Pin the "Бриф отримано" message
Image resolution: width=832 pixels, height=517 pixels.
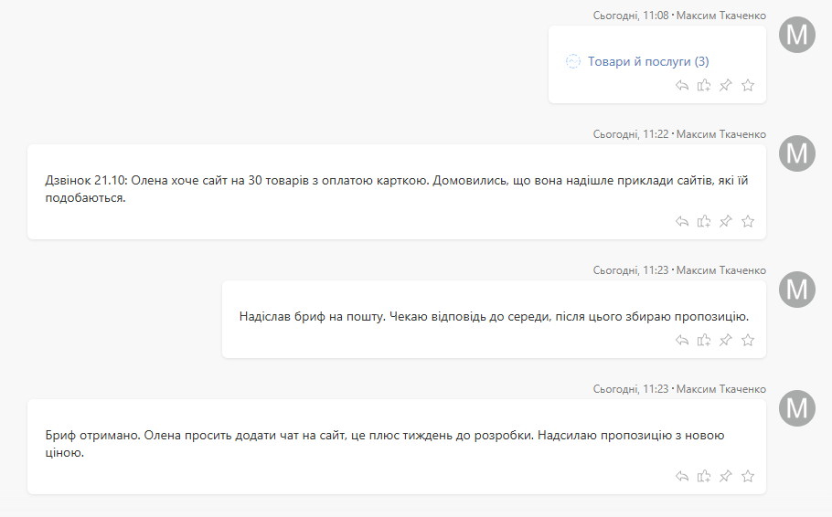point(725,477)
